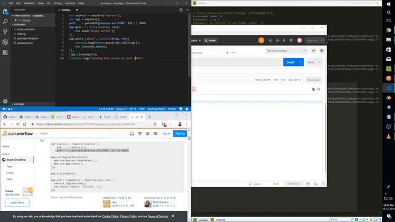Click the Log In link

(166, 133)
